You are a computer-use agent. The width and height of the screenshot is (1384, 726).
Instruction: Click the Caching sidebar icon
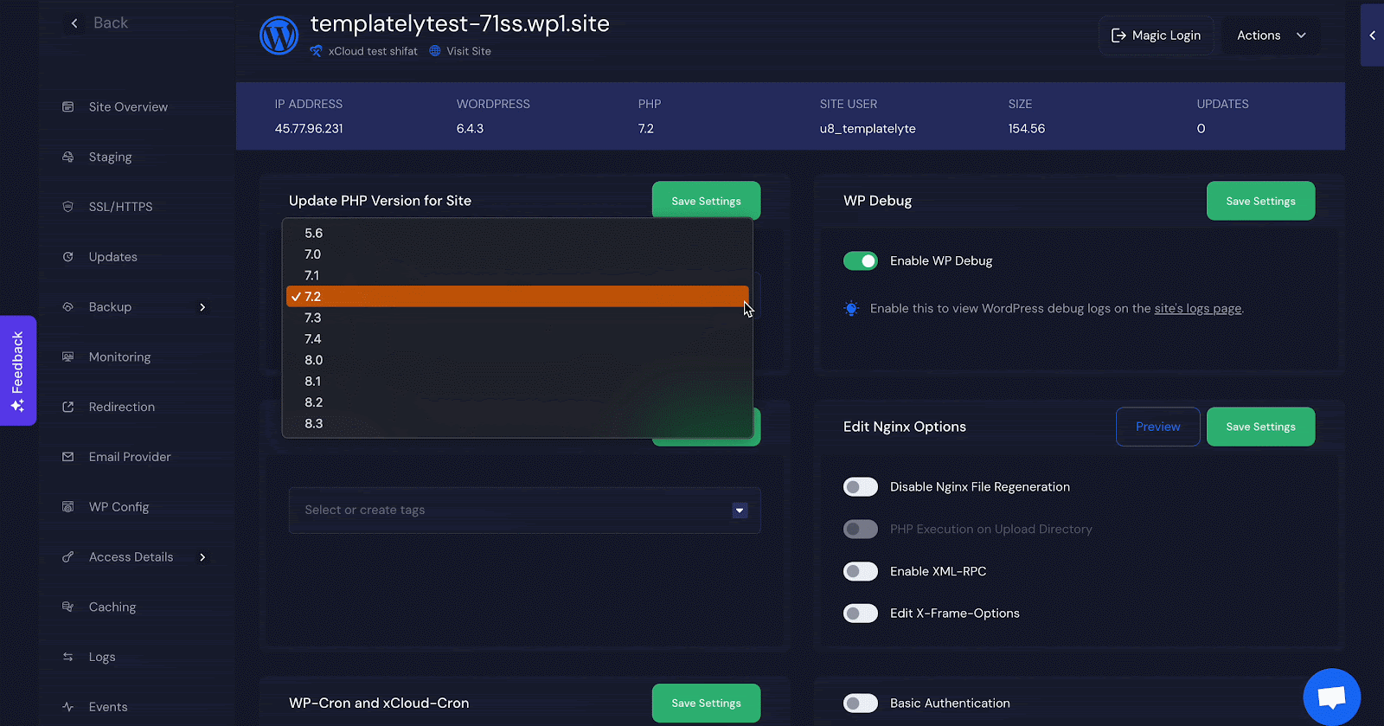pyautogui.click(x=68, y=607)
